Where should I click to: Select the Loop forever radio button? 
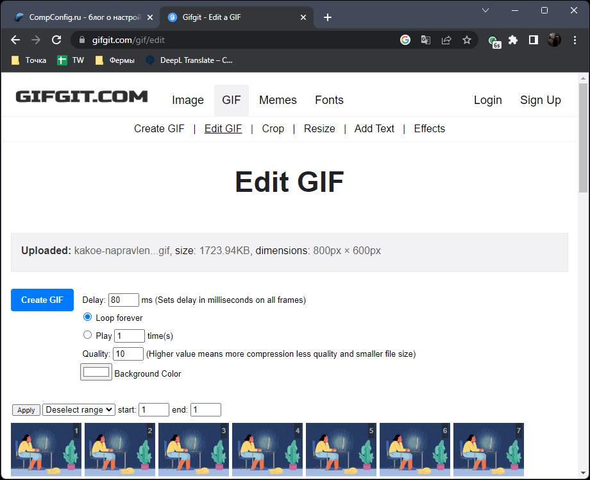(x=88, y=317)
